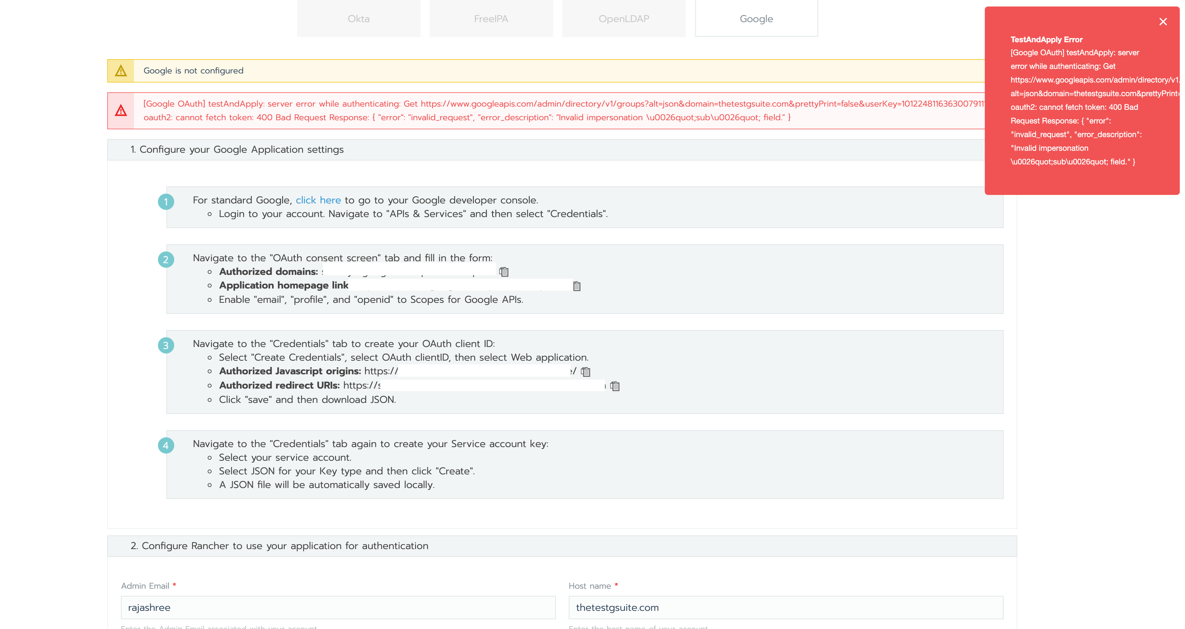Click 'A JSON file will be automatically saved locally.'

[x=327, y=485]
